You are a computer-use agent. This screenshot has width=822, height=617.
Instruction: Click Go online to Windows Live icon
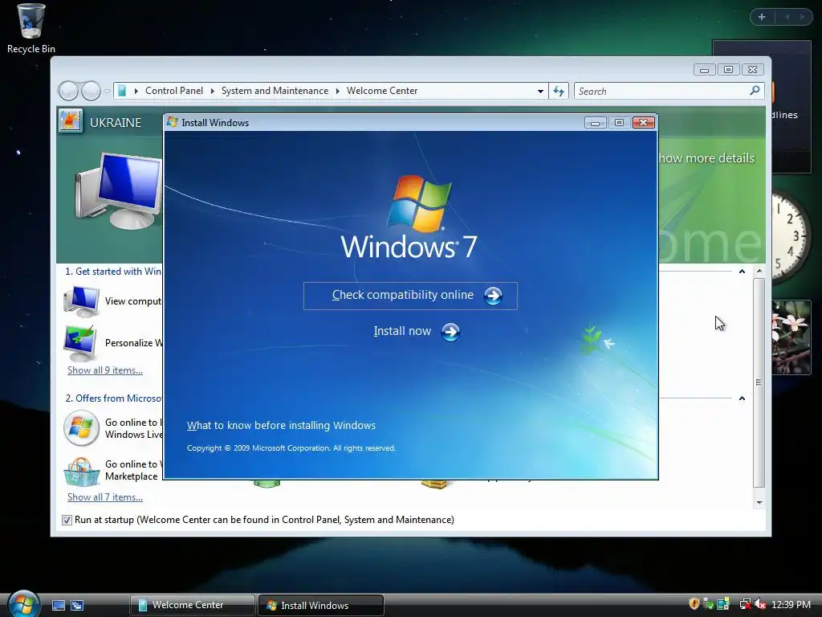pyautogui.click(x=81, y=428)
